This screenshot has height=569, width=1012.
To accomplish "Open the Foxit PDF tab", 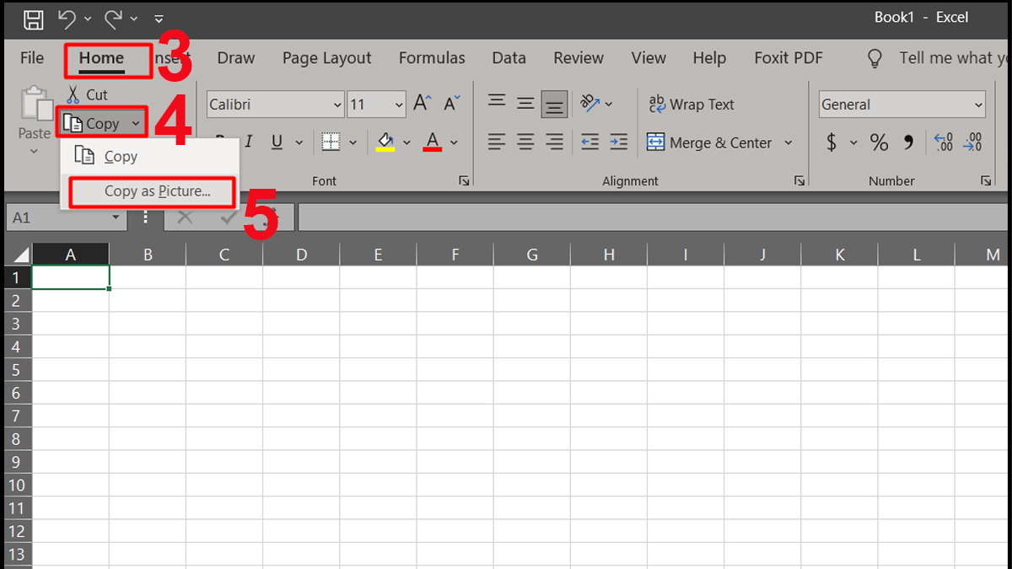I will 789,58.
